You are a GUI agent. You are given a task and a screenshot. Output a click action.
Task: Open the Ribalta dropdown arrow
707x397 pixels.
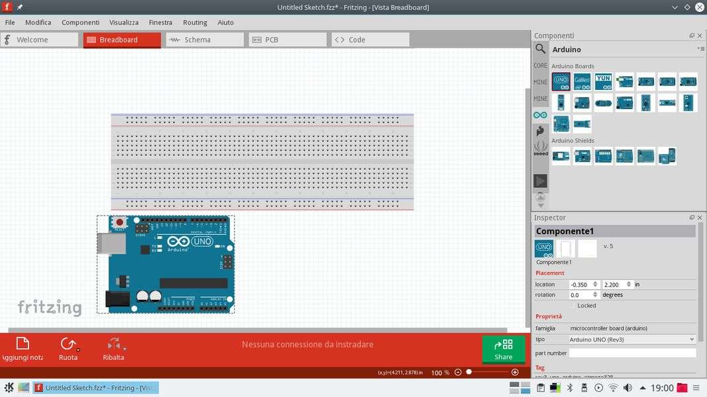pyautogui.click(x=125, y=348)
